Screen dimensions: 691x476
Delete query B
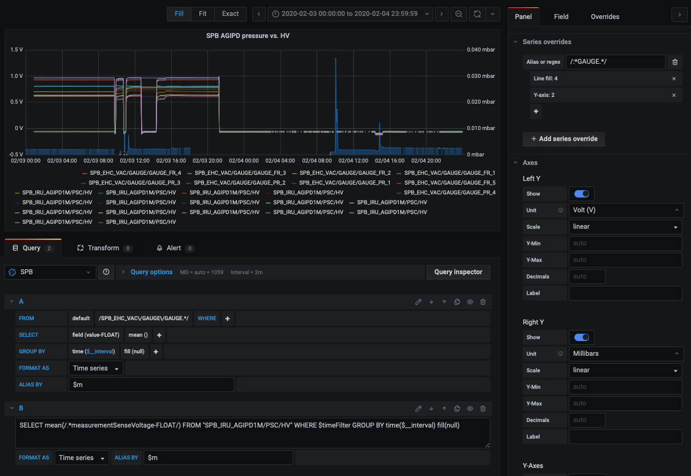(x=483, y=409)
